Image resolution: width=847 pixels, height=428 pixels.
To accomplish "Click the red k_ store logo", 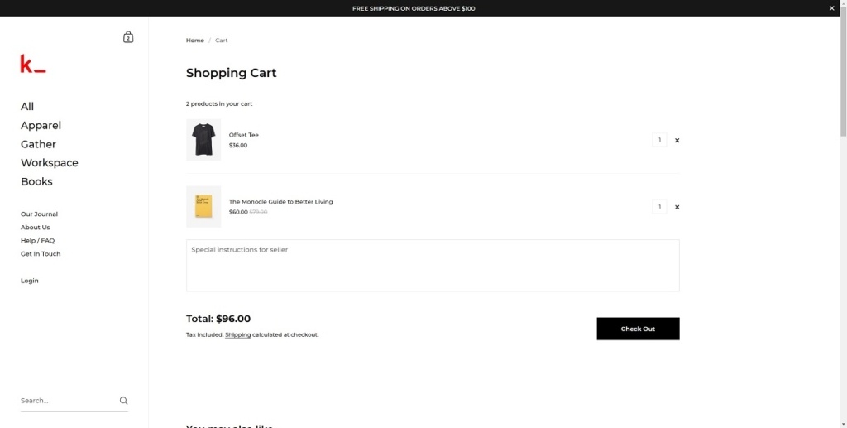I will (33, 64).
